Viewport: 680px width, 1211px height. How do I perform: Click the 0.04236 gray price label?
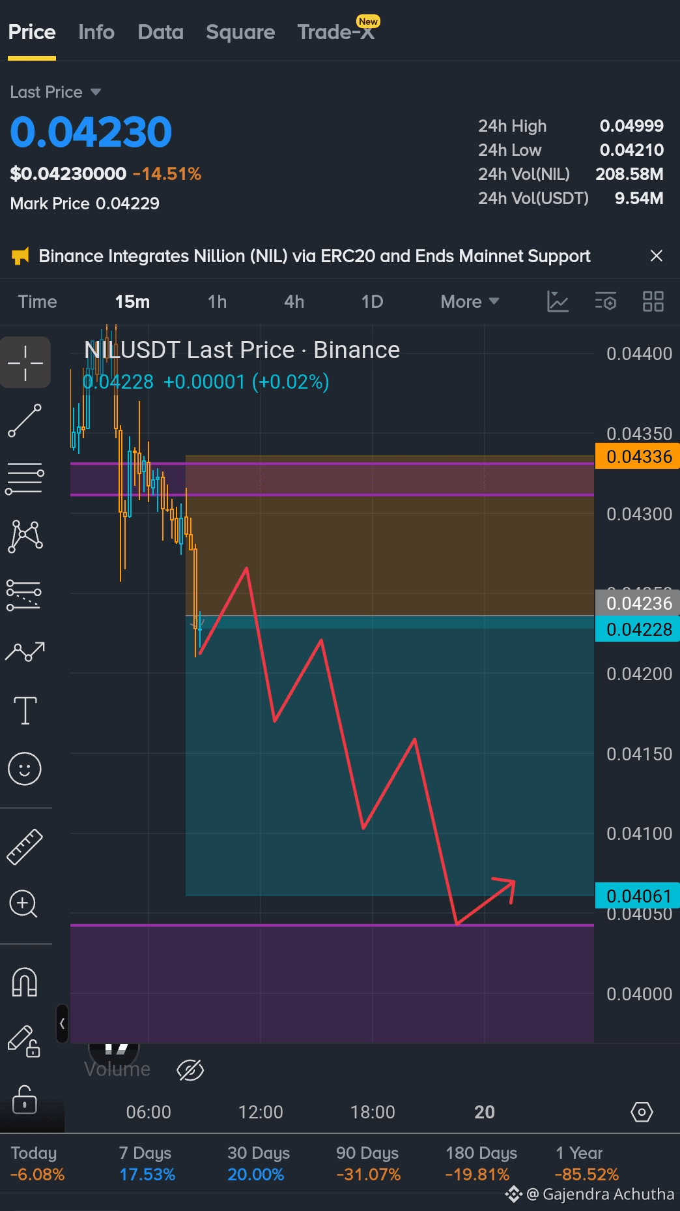(x=638, y=603)
